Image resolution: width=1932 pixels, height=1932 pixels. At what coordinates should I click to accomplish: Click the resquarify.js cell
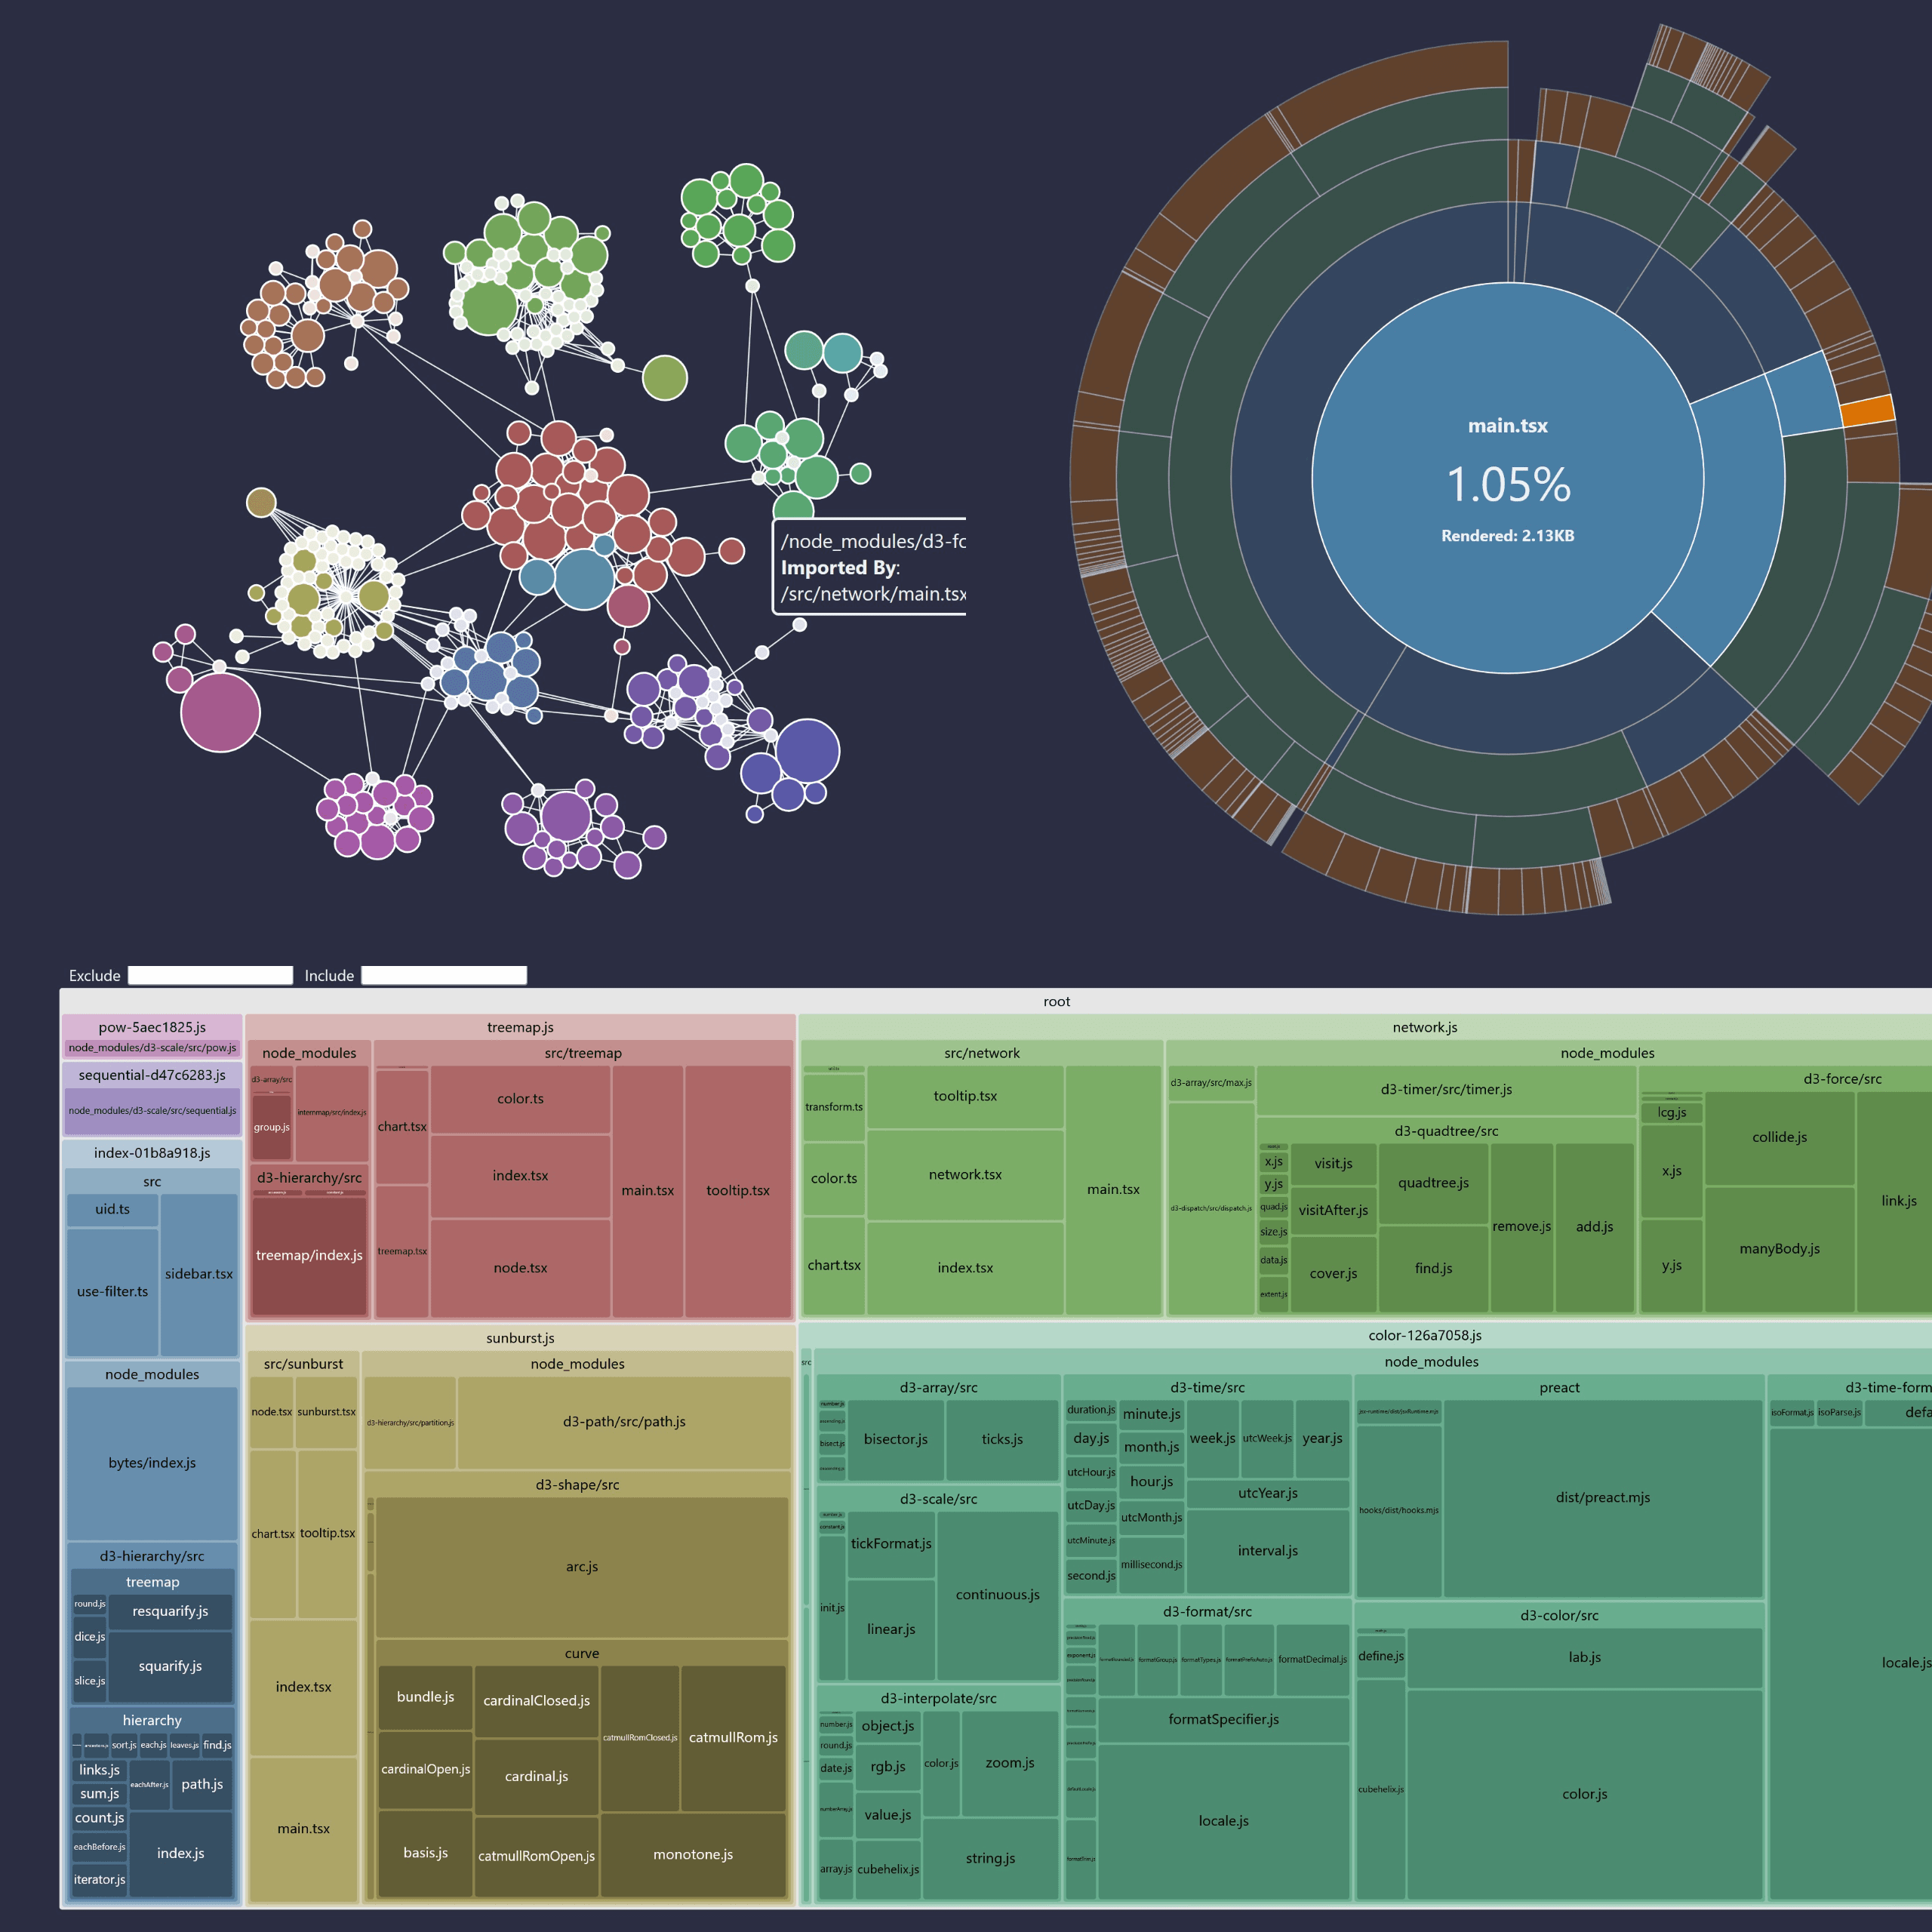(170, 1611)
